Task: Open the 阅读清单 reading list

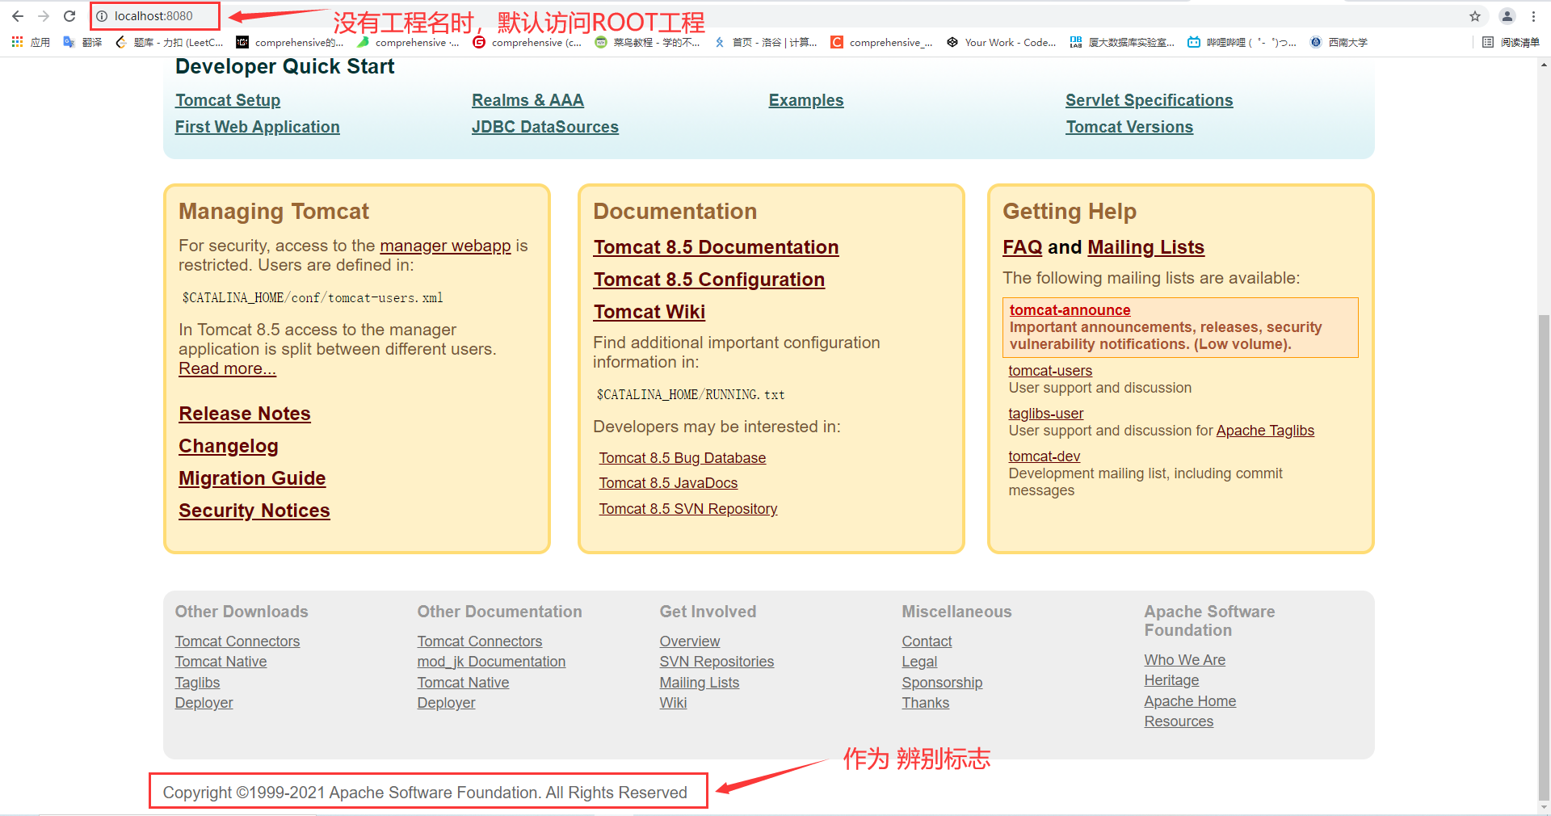Action: (1511, 42)
